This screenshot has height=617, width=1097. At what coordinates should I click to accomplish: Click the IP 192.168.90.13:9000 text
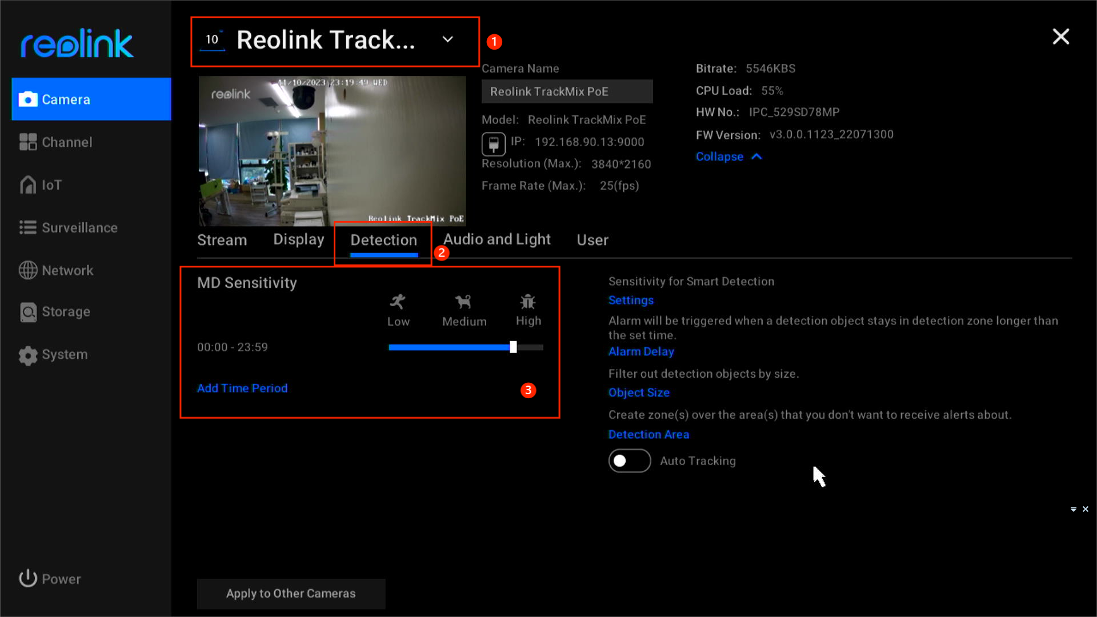[x=589, y=142]
